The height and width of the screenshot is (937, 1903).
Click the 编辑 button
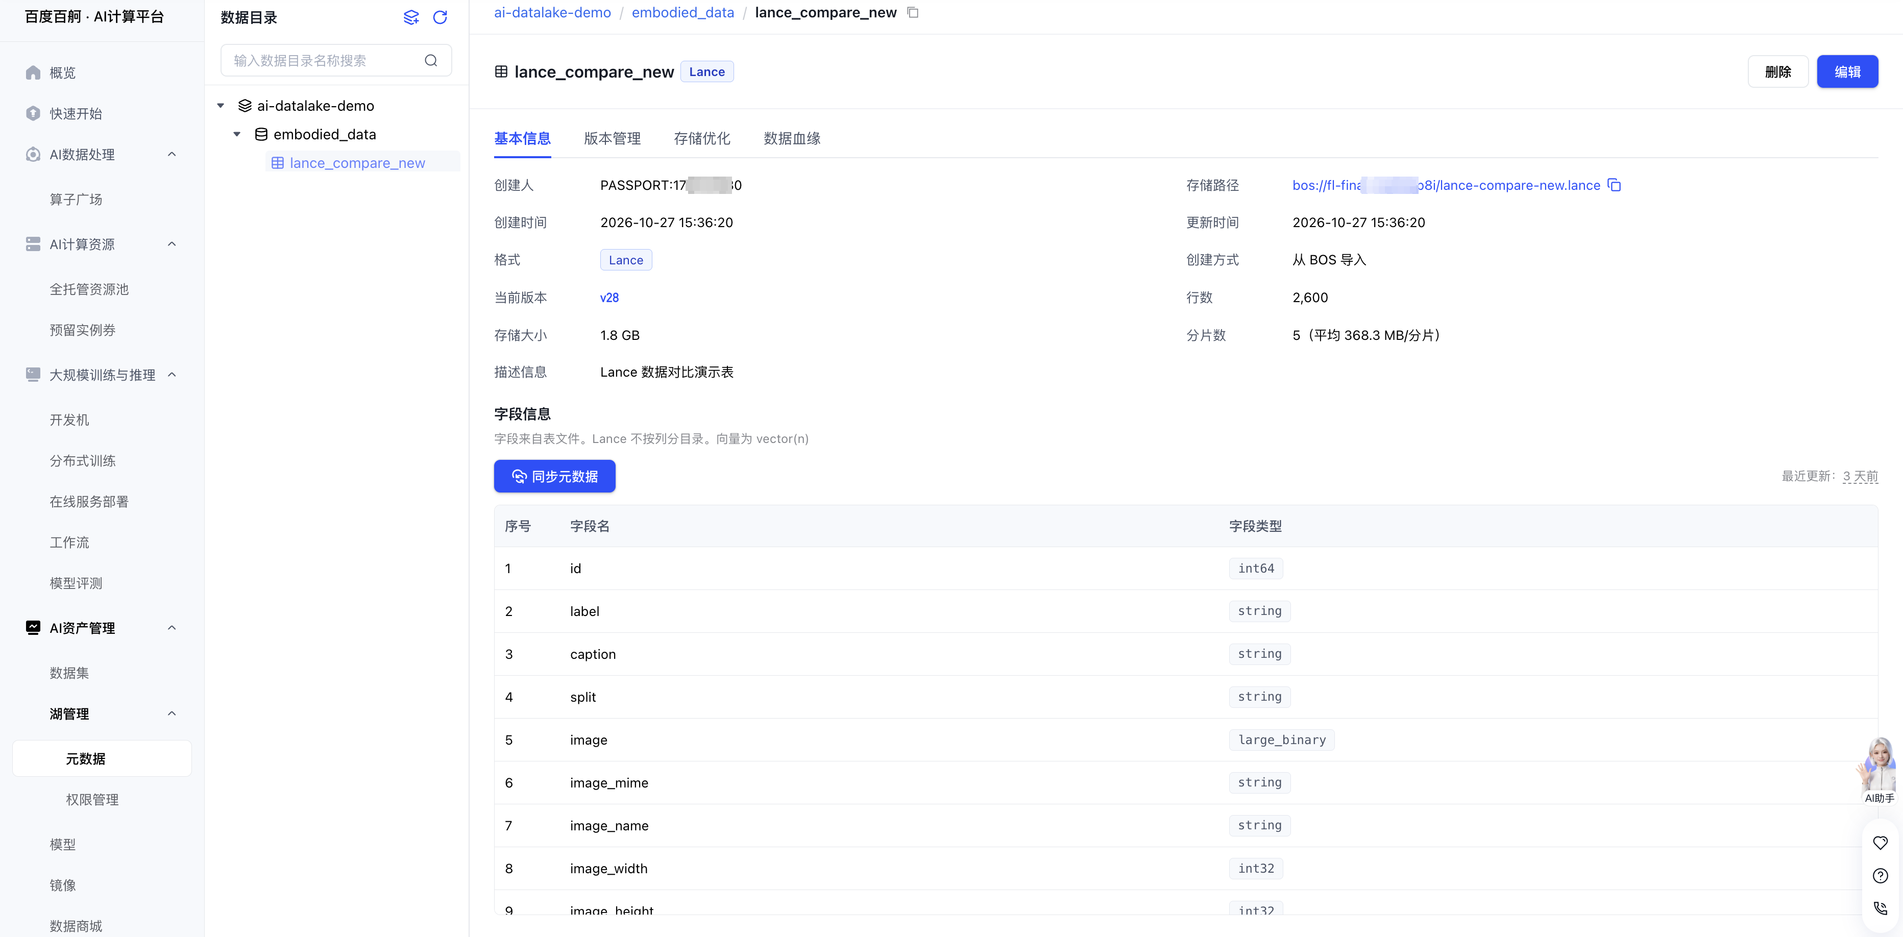coord(1847,71)
